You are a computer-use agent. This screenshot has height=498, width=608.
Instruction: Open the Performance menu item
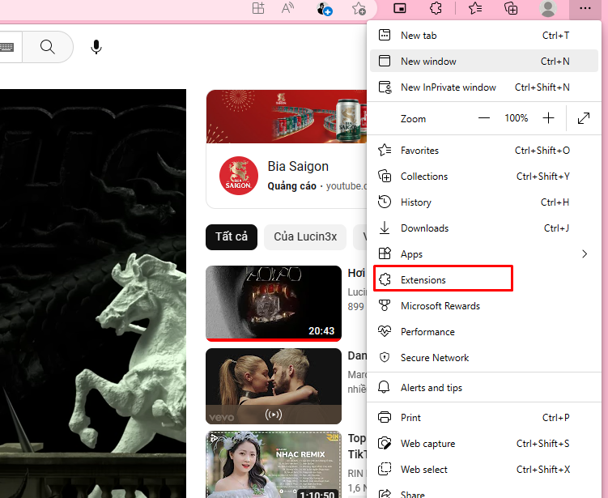(484, 332)
